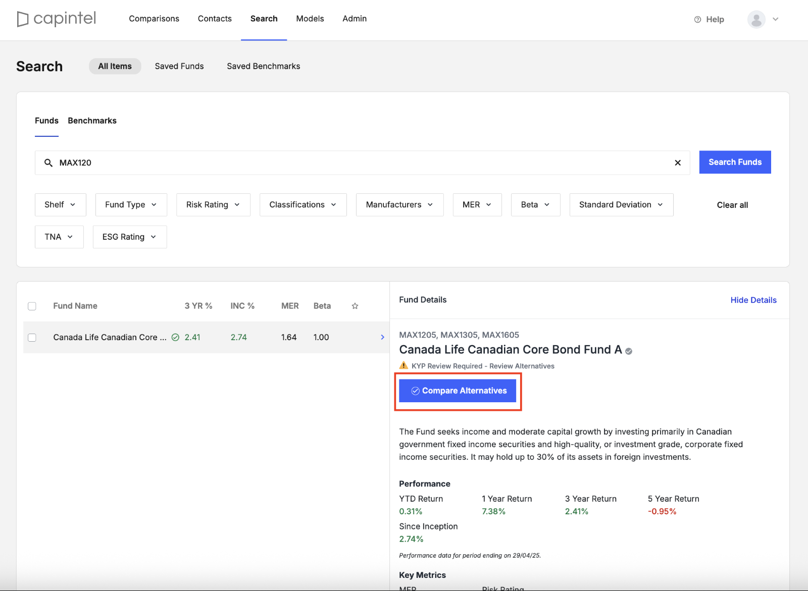Image resolution: width=808 pixels, height=591 pixels.
Task: Open the MER filter dropdown
Action: pos(477,204)
